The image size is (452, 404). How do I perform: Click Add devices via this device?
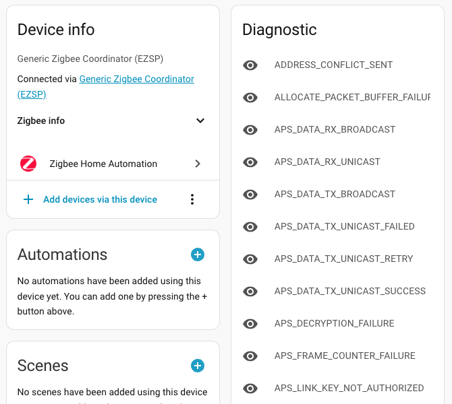(x=100, y=199)
